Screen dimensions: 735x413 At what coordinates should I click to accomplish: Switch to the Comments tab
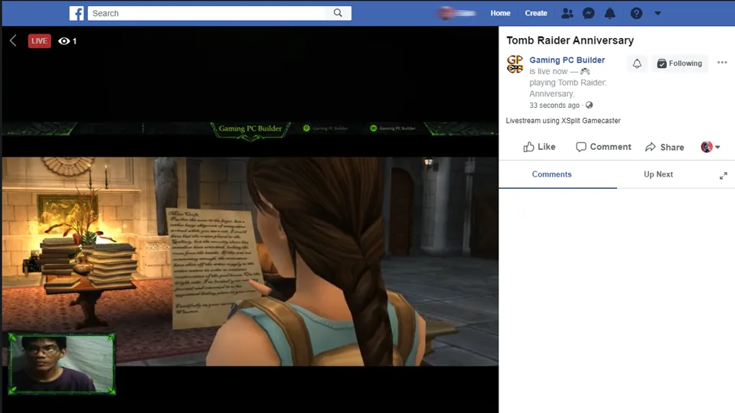(x=552, y=174)
